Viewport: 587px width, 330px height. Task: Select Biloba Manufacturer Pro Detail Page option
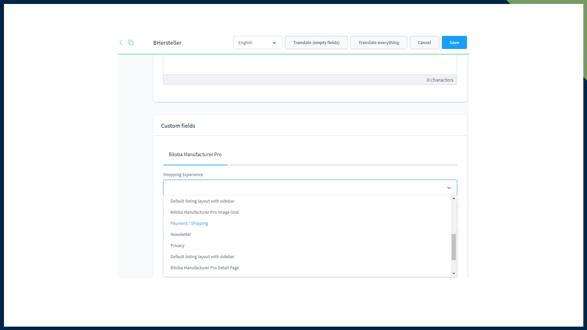pos(205,268)
